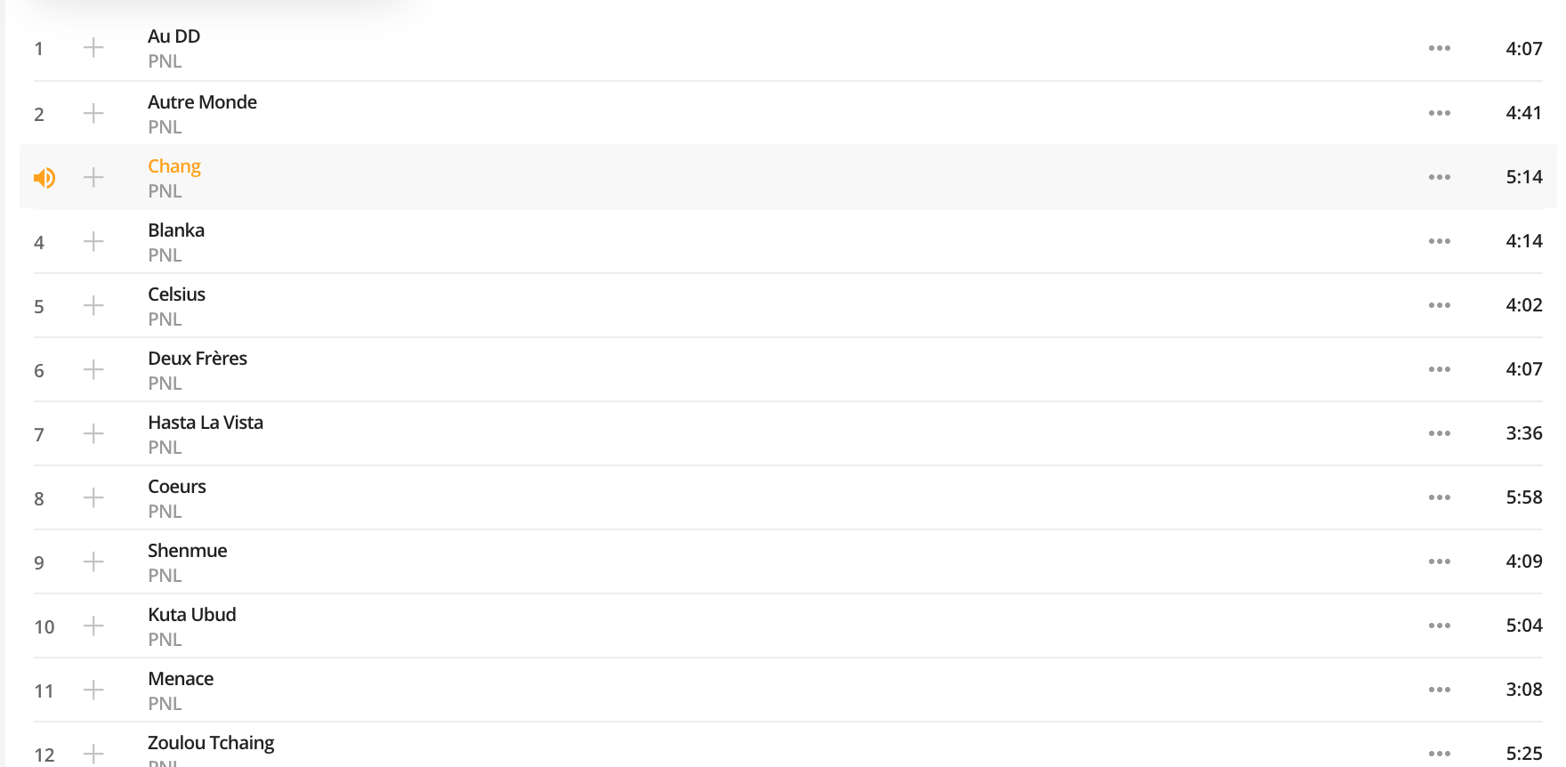The width and height of the screenshot is (1566, 767).
Task: Open PNL artist link under Blanka
Action: [x=165, y=255]
